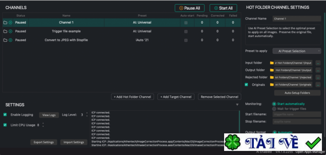The height and width of the screenshot is (155, 326).
Task: Uncheck the Originals checkbox
Action: tap(247, 85)
